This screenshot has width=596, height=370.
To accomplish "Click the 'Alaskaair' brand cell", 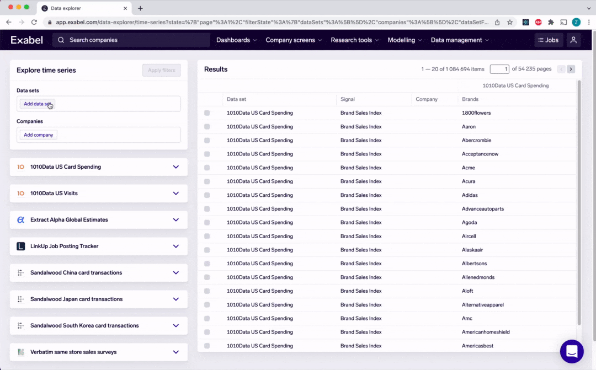I will pos(472,250).
